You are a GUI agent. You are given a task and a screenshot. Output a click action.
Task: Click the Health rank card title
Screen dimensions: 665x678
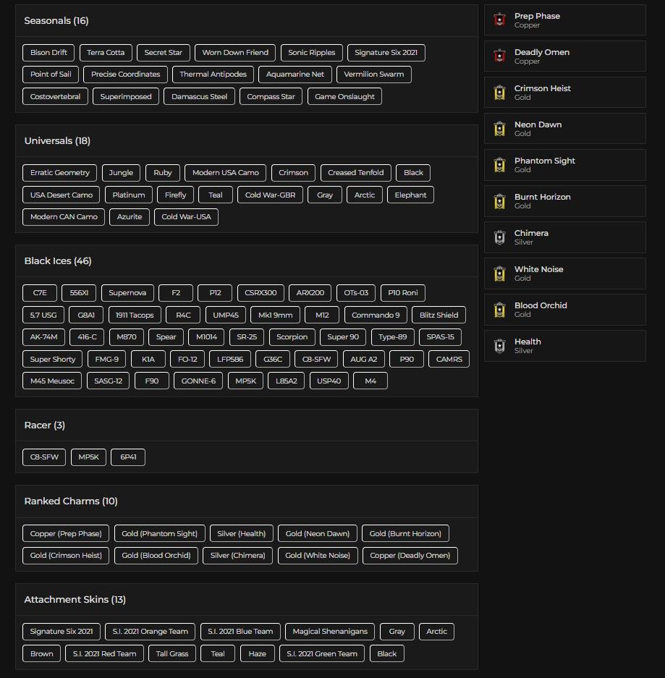(x=528, y=342)
